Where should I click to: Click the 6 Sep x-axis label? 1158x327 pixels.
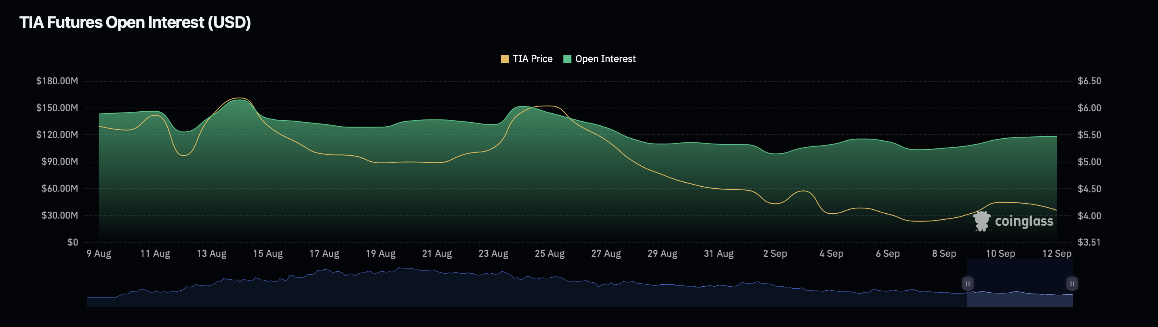pos(888,254)
